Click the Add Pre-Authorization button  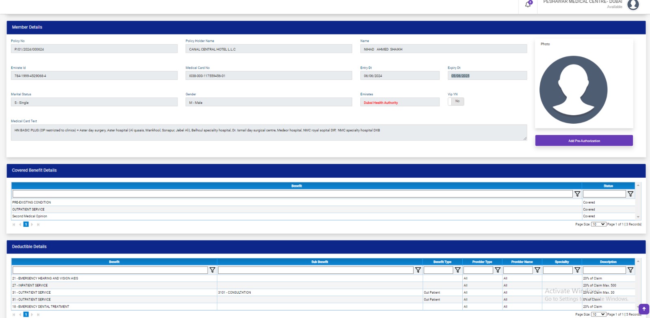click(584, 141)
